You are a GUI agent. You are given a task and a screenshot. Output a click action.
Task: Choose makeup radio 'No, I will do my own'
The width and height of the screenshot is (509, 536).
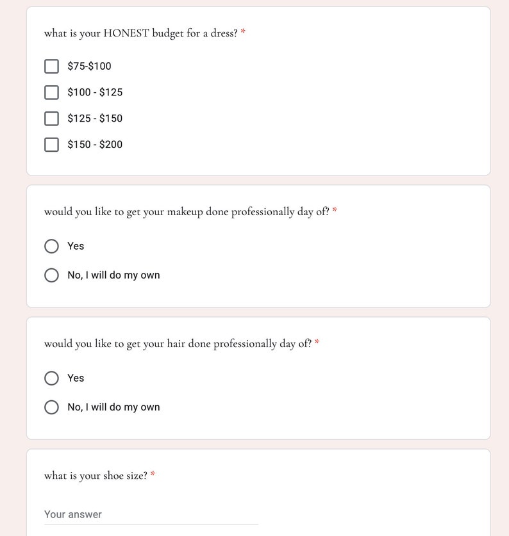(x=51, y=275)
